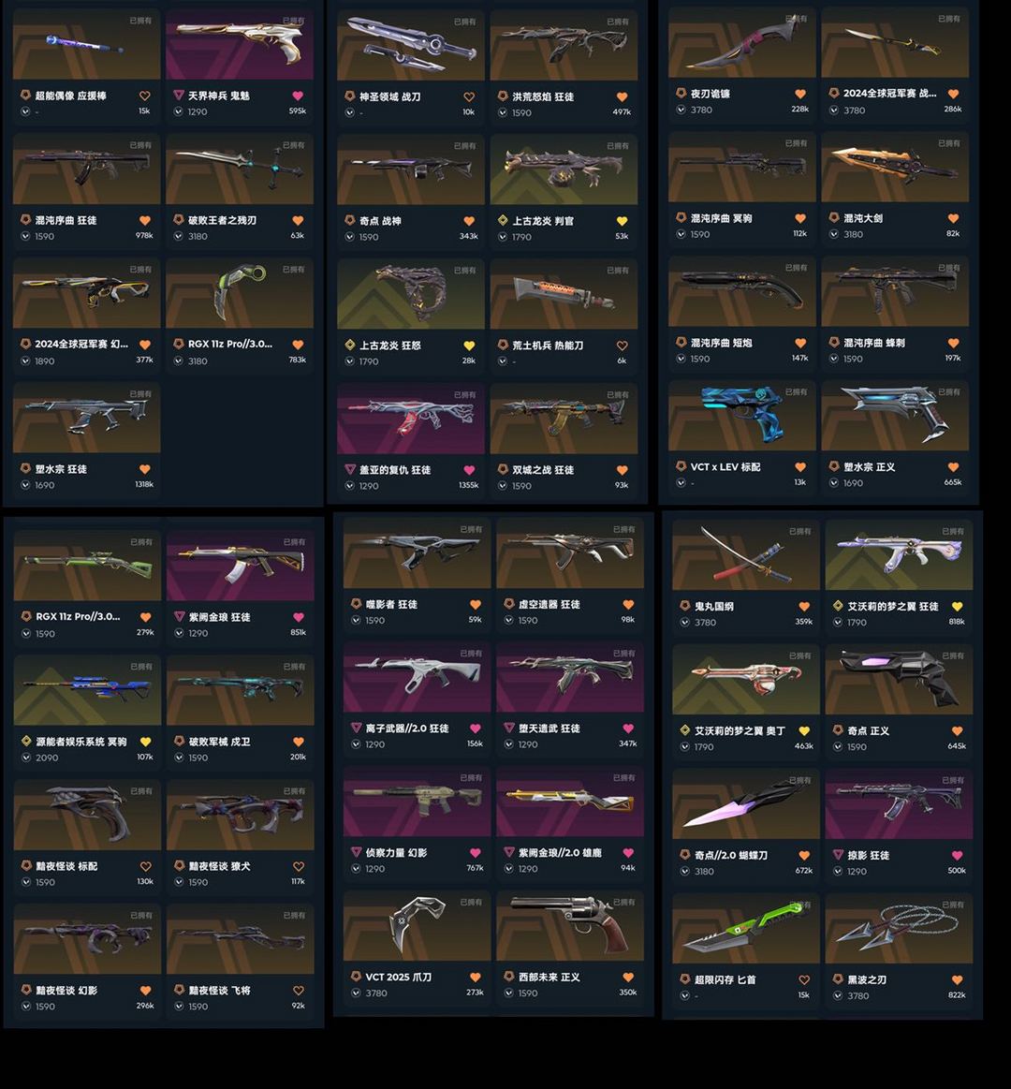Click pink triangle tier icon of 盖亚的复仇 狂徒
The height and width of the screenshot is (1089, 1011).
pos(350,469)
